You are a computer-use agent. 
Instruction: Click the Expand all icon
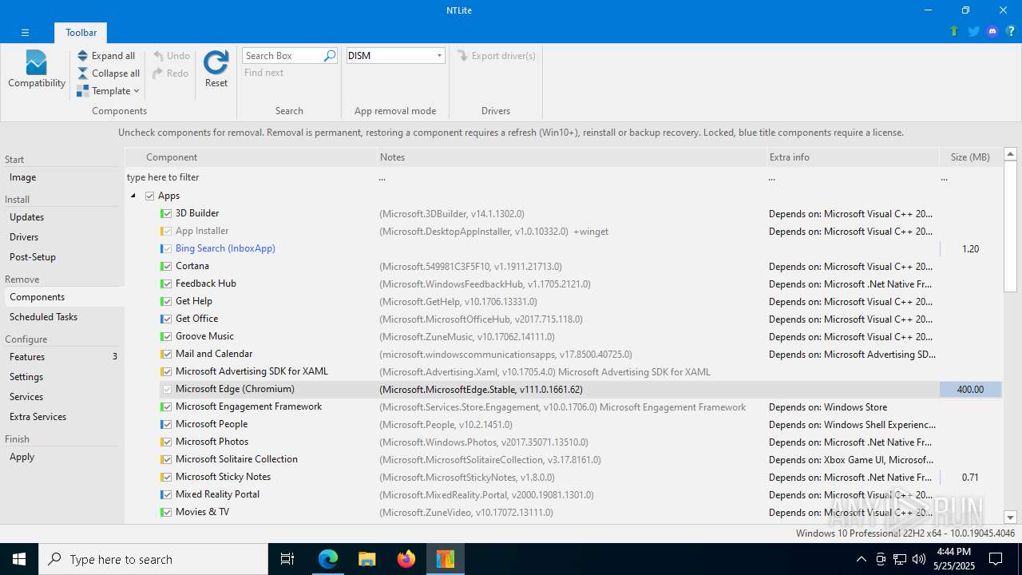tap(82, 56)
